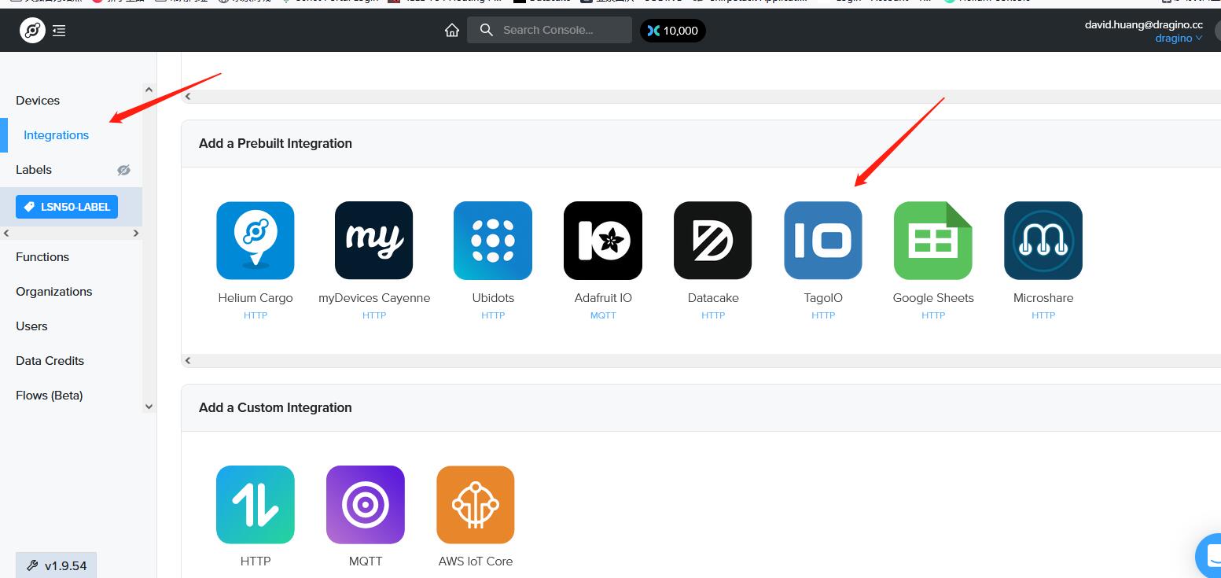Open the Labels menu item
This screenshot has width=1221, height=578.
click(x=34, y=170)
